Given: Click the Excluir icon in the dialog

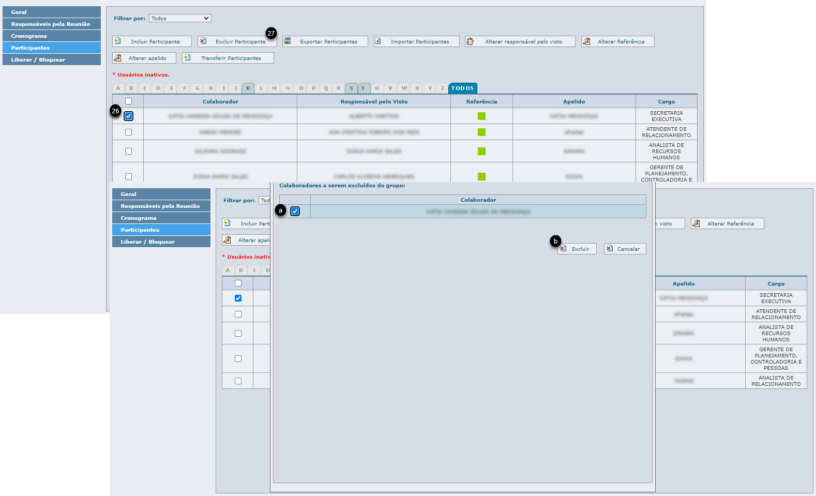Looking at the screenshot, I should [x=563, y=249].
